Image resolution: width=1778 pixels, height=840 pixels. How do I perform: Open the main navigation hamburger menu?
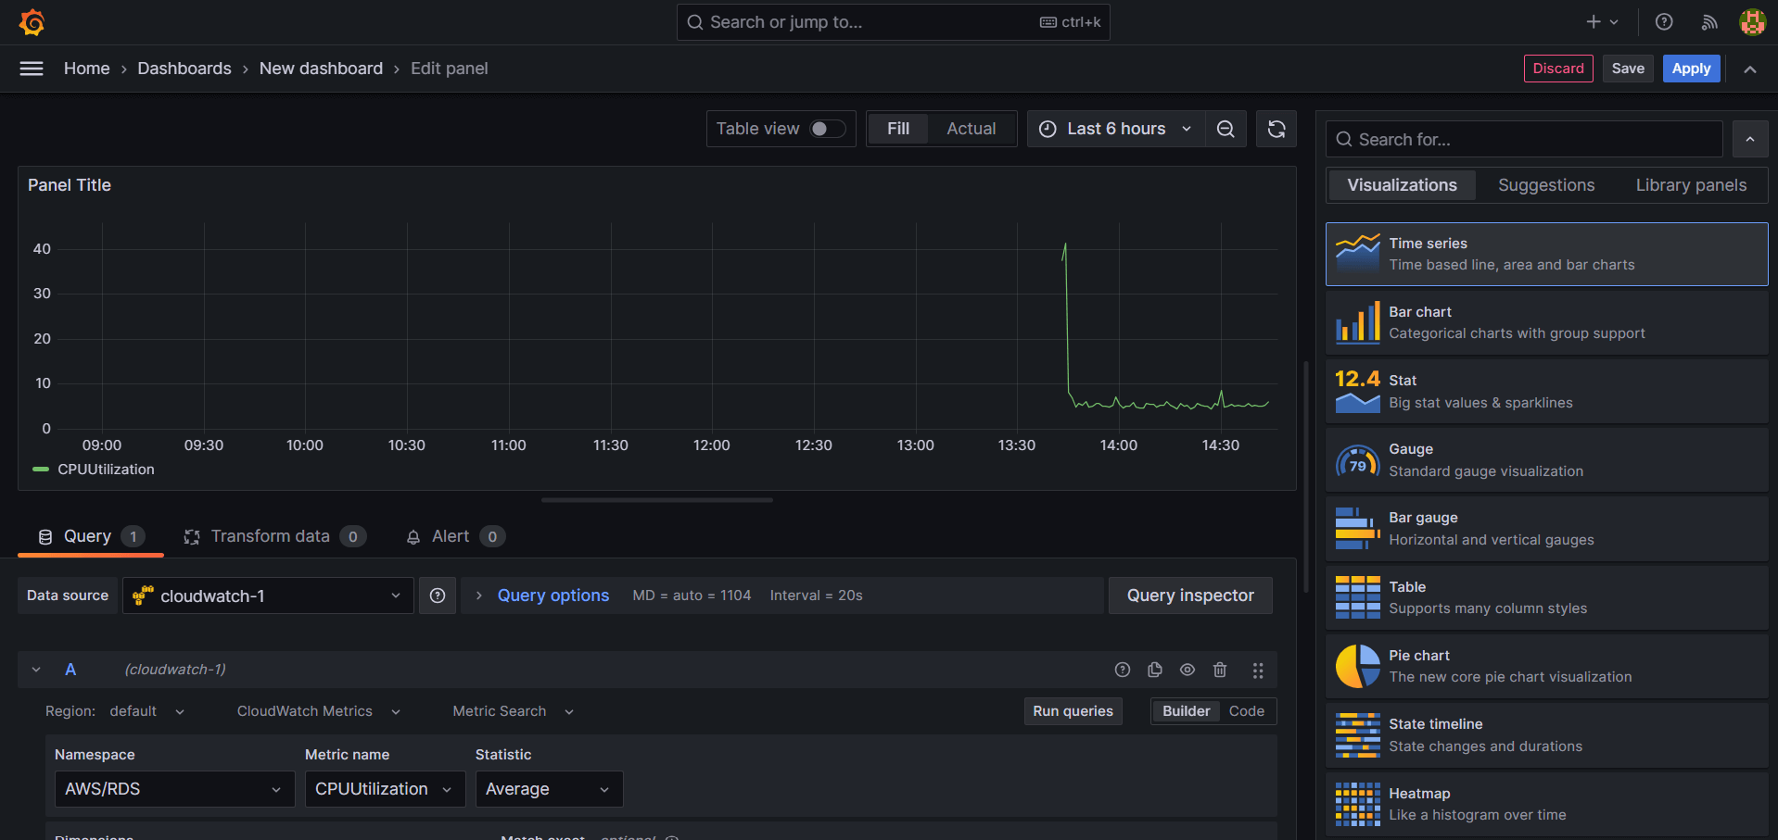click(31, 68)
